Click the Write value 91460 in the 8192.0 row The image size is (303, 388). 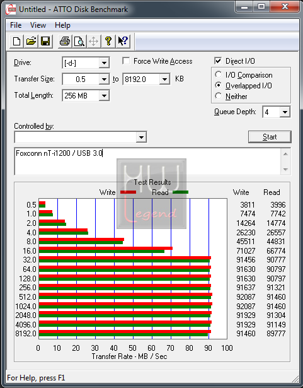(x=246, y=334)
